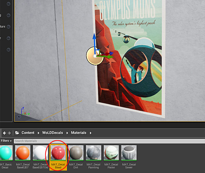This screenshot has width=205, height=173.
Task: Click the help icon in viewport bottom-left corner
Action: pos(19,117)
